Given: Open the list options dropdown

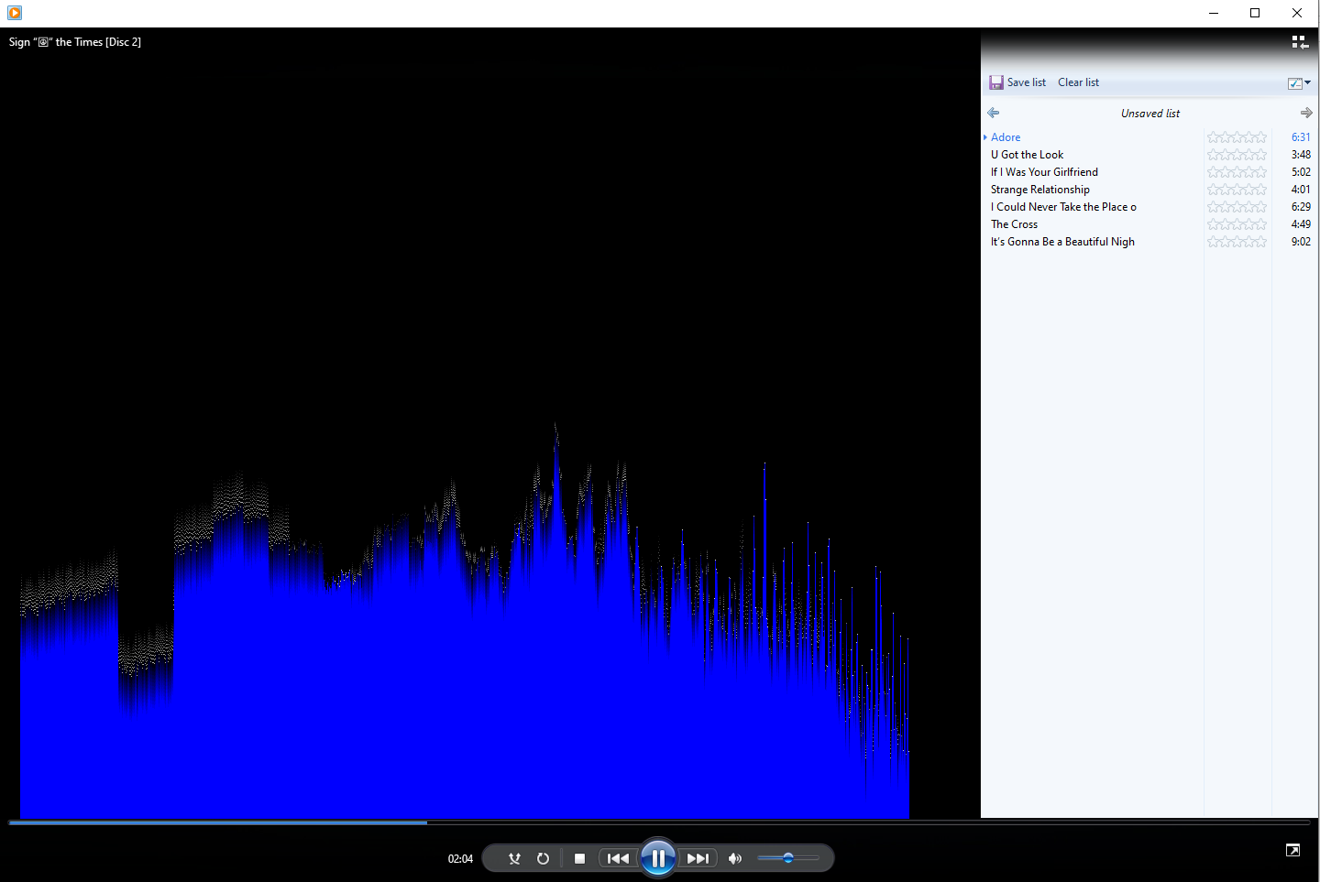Looking at the screenshot, I should point(1299,83).
